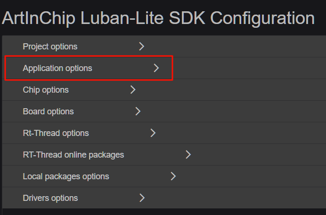
Task: Click the word Configuration in the heading
Action: coord(262,18)
